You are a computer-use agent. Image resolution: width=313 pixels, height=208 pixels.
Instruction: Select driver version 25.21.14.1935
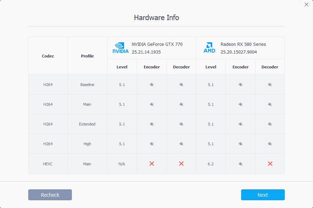tap(146, 52)
